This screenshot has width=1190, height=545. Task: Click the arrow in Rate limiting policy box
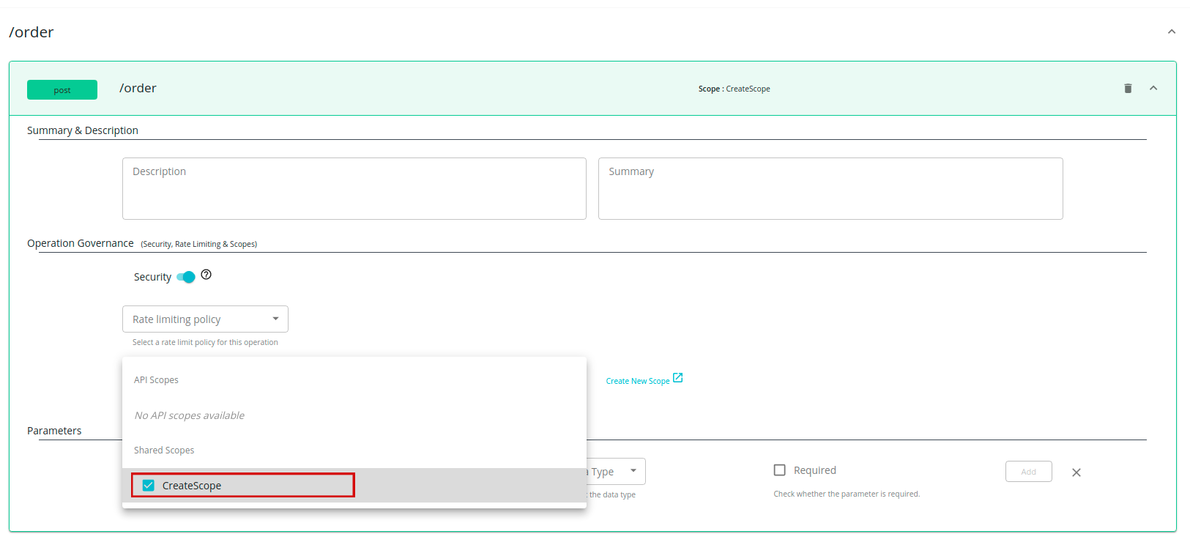[x=275, y=319]
